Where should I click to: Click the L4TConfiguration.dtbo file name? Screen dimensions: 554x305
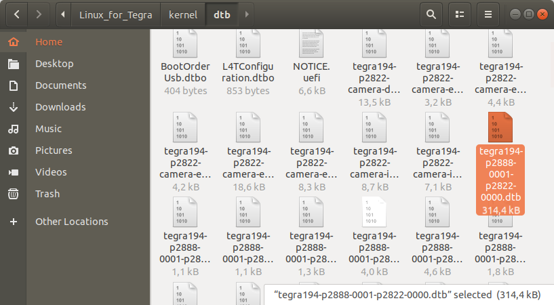point(248,72)
